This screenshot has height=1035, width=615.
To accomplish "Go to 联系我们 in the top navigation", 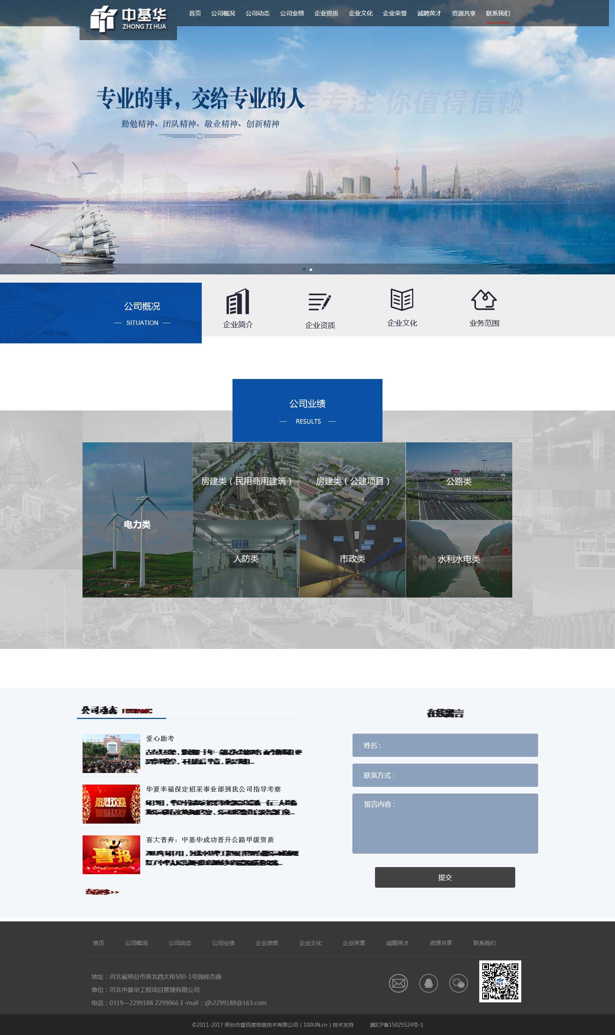I will pos(498,13).
